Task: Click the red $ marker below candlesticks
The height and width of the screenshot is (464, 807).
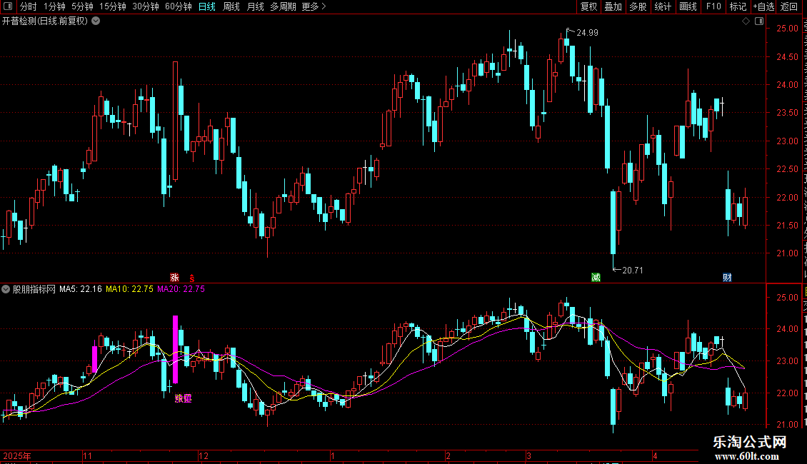Action: (192, 278)
